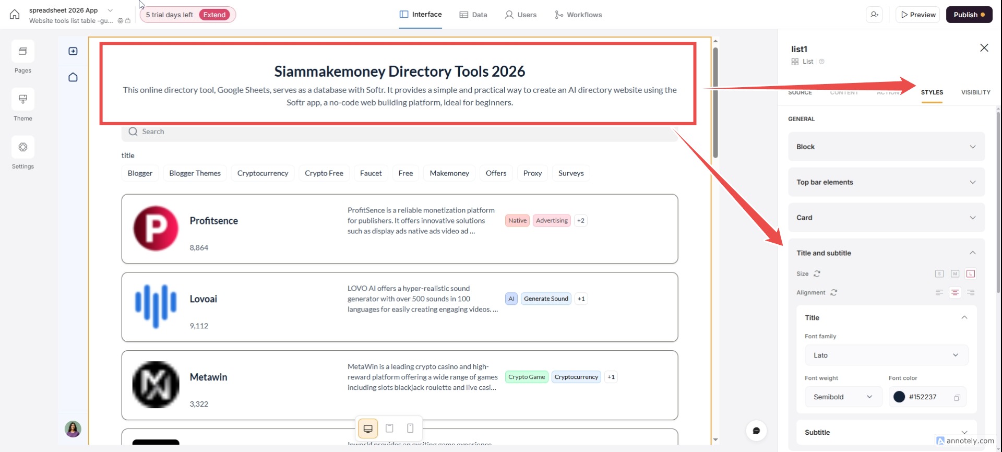Click the sign-in page icon
1002x452 pixels.
click(73, 51)
